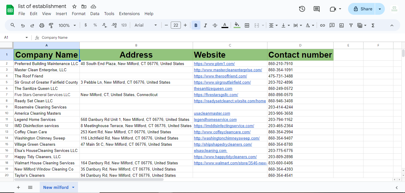Open the comments icon
Viewport: 405px width, 193px height.
tap(317, 9)
